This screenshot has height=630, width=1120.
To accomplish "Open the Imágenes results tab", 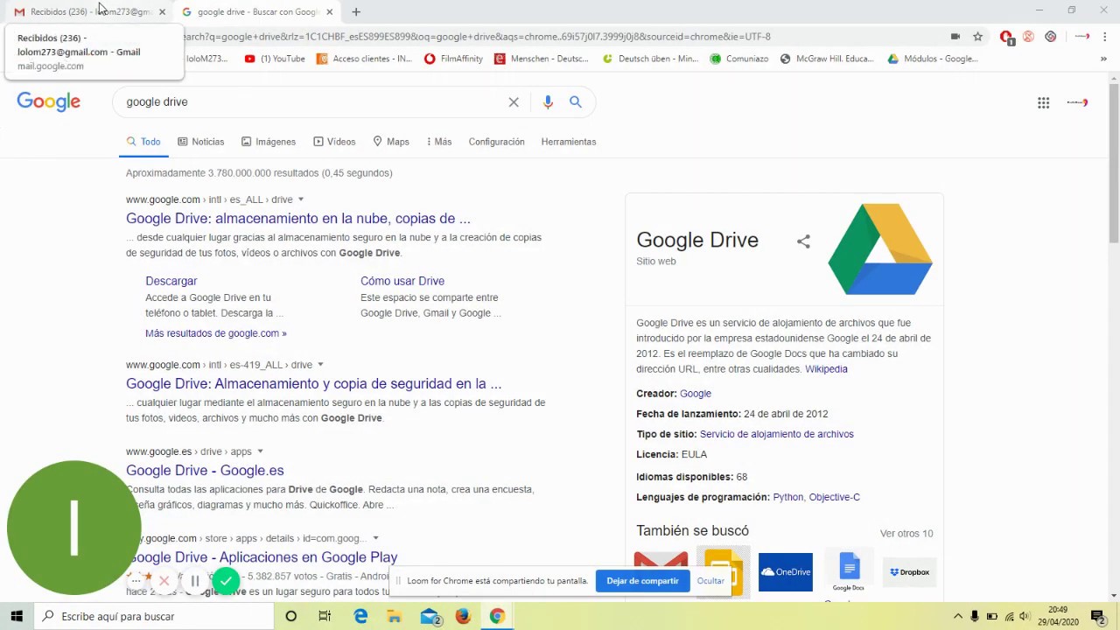I will (269, 142).
